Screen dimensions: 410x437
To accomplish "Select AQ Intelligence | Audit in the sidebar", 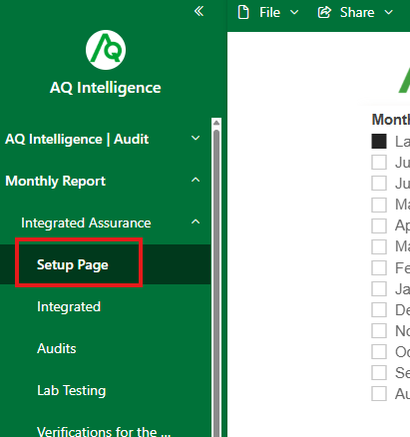I will [77, 139].
